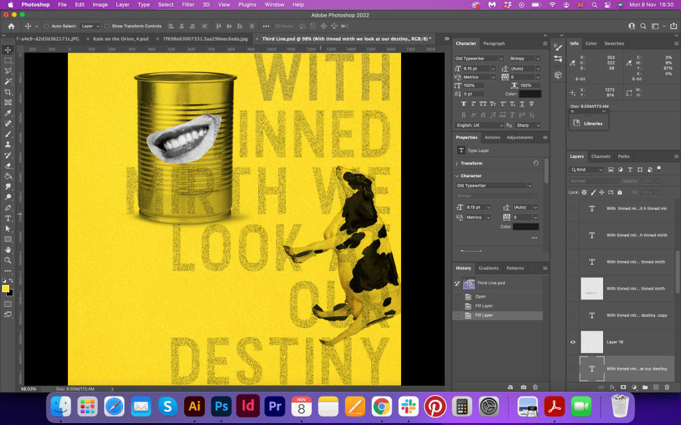Select the Crop tool

(8, 92)
